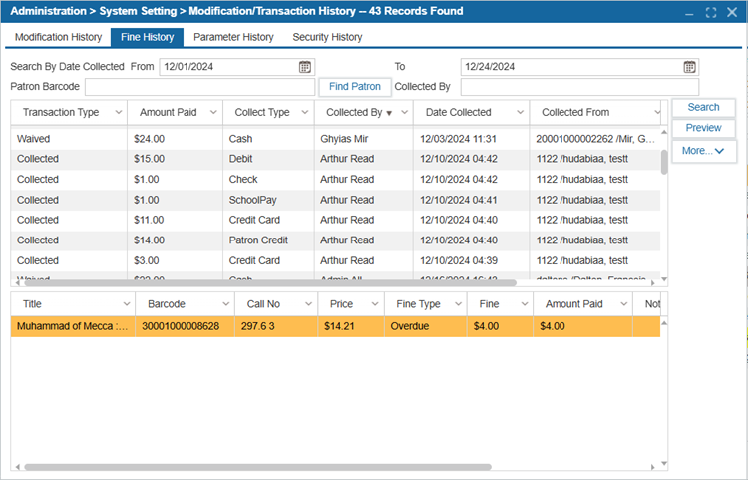Open the lower grid's Amount Paid column dropdown
This screenshot has height=480, width=748.
tap(623, 304)
